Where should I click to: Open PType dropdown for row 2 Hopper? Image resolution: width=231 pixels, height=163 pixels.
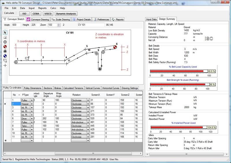(x=32, y=104)
